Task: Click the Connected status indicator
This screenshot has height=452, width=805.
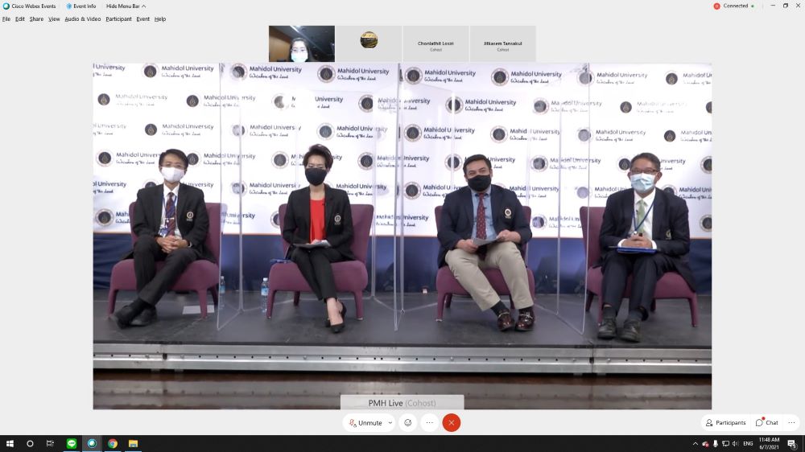Action: point(731,6)
